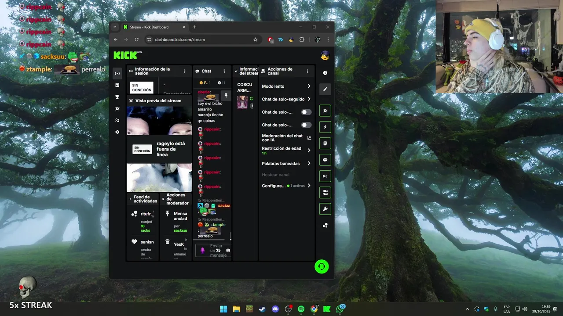563x316 pixels.
Task: Open Windows Start menu
Action: [223, 309]
